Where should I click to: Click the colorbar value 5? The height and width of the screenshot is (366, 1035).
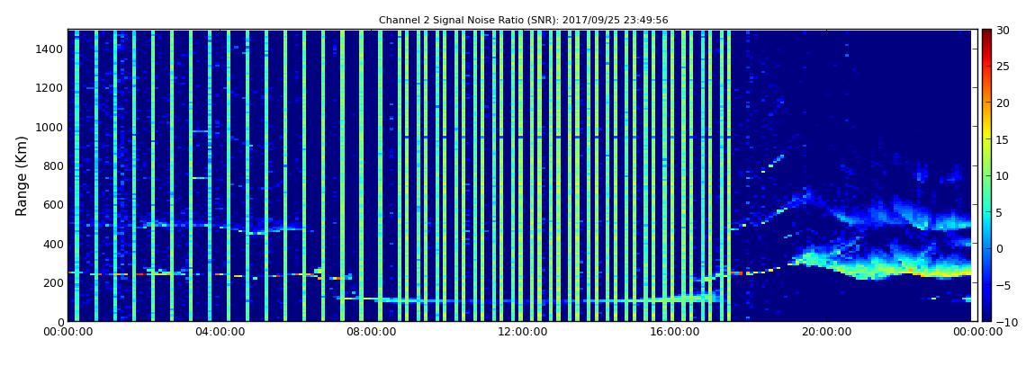1000,212
